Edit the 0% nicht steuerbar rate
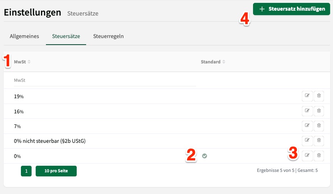The width and height of the screenshot is (333, 194). tap(307, 141)
